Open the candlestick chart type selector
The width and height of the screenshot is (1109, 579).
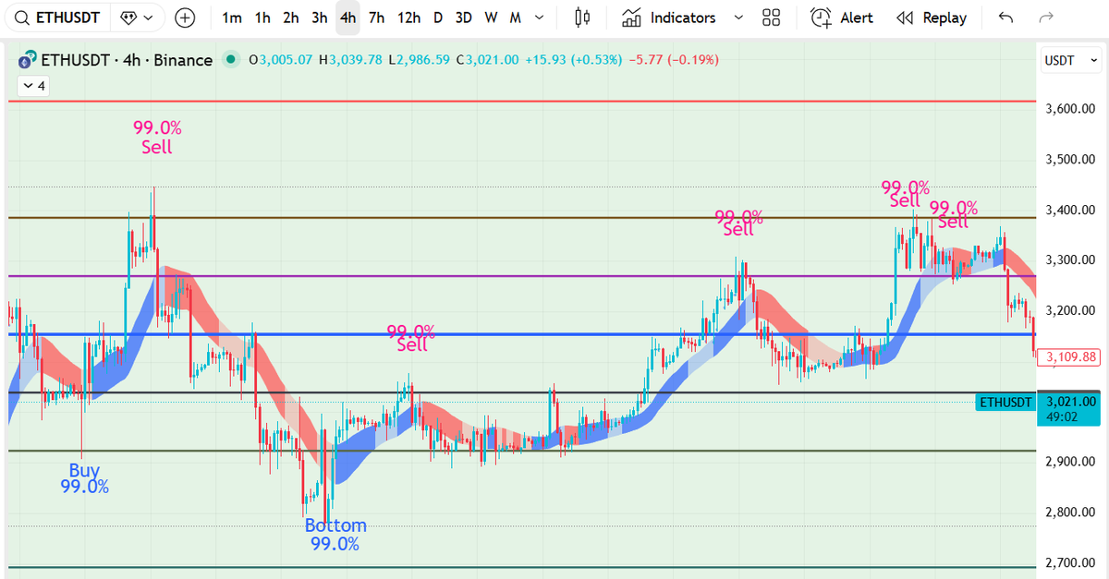click(581, 18)
